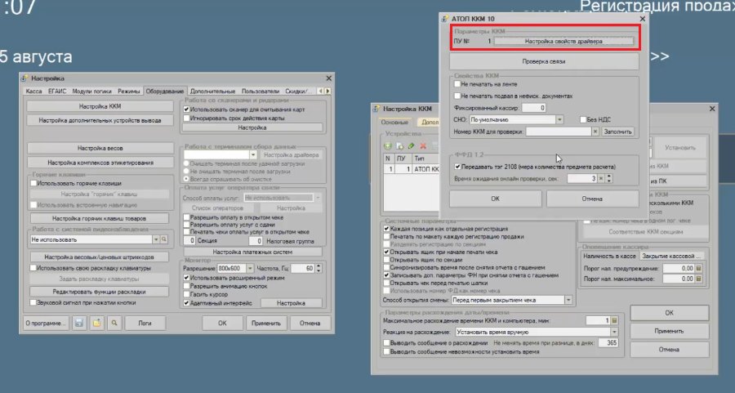The width and height of the screenshot is (735, 393).
Task: Open the Пользователи tab
Action: (x=261, y=92)
